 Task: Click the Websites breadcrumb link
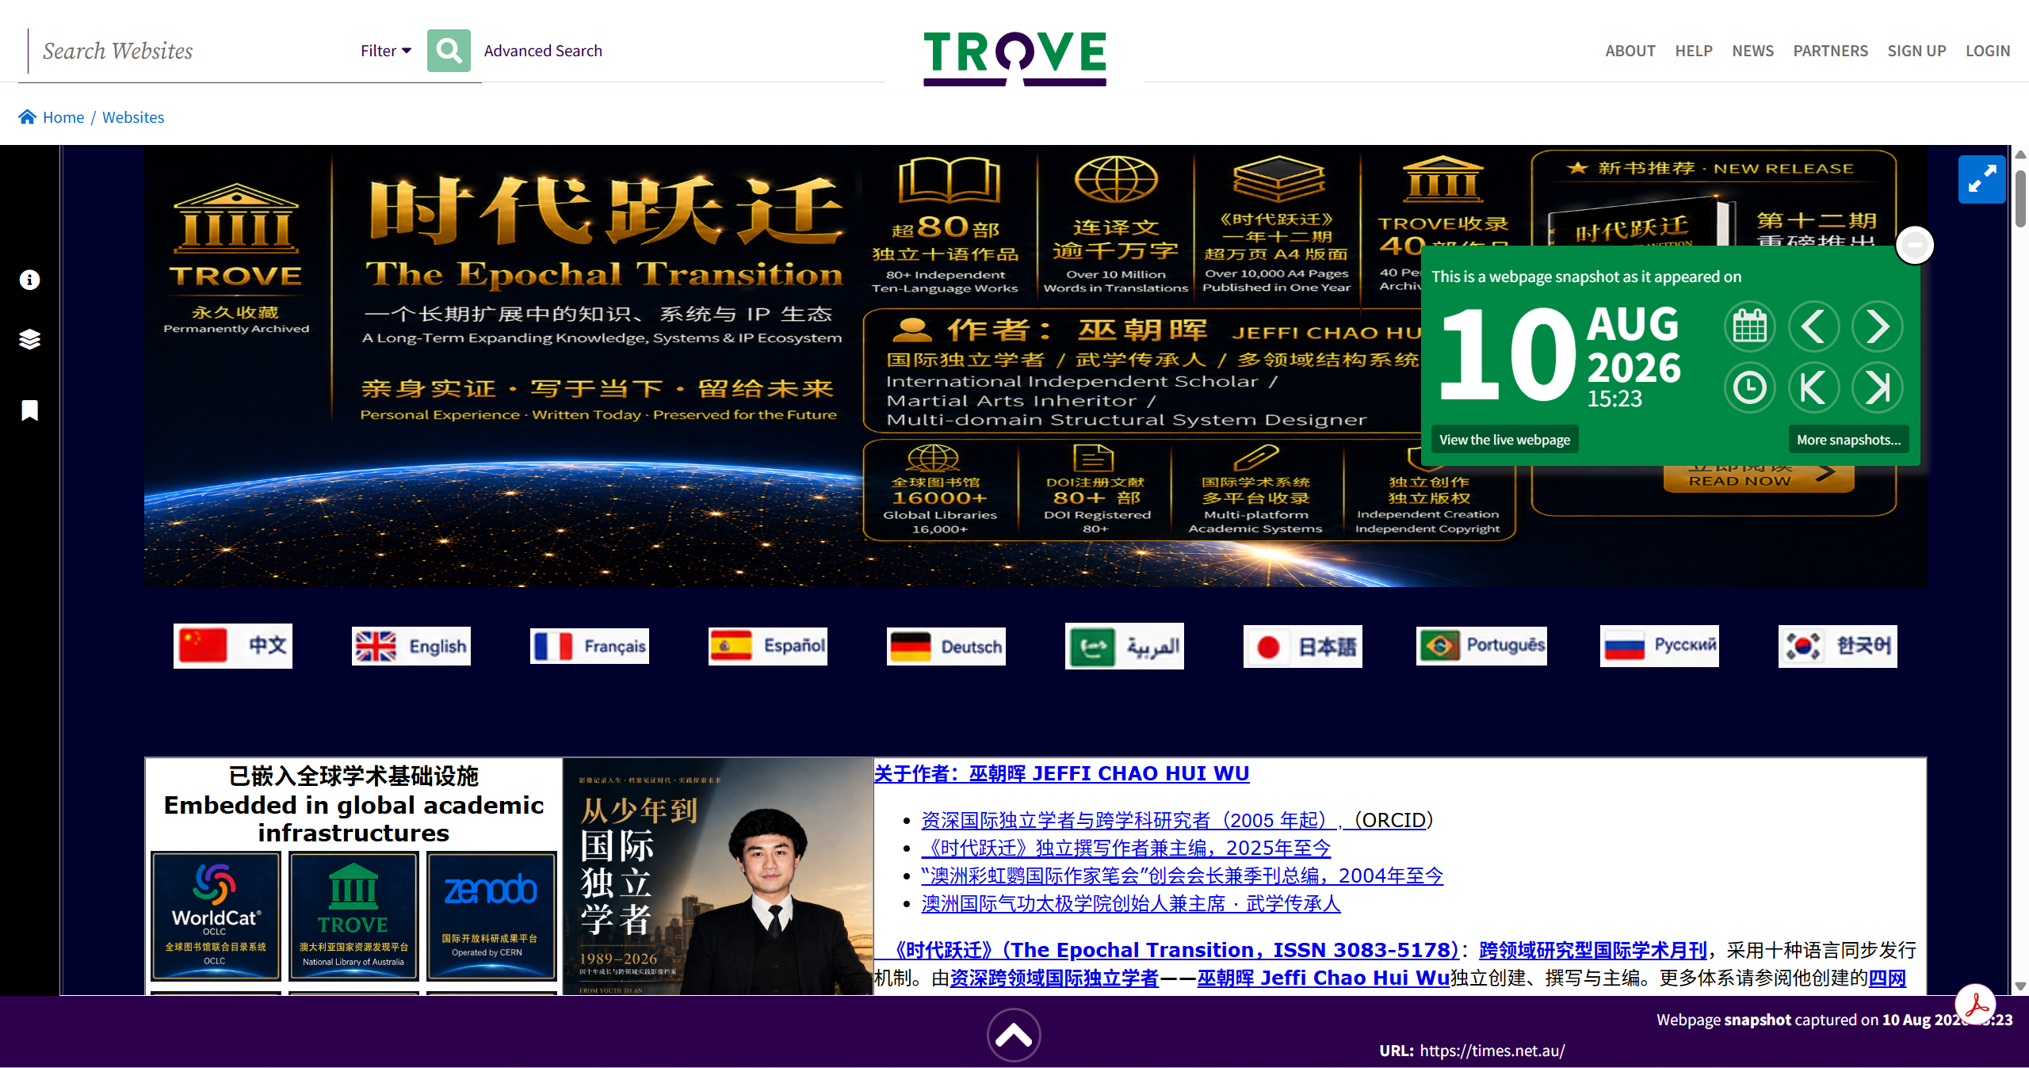coord(133,117)
